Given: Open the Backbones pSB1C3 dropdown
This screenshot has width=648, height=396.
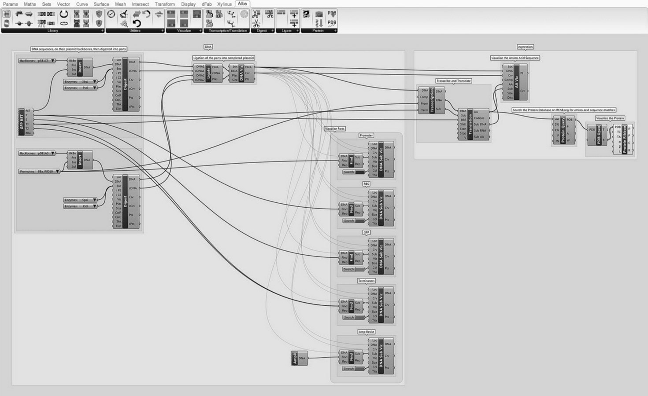Looking at the screenshot, I should [x=37, y=61].
